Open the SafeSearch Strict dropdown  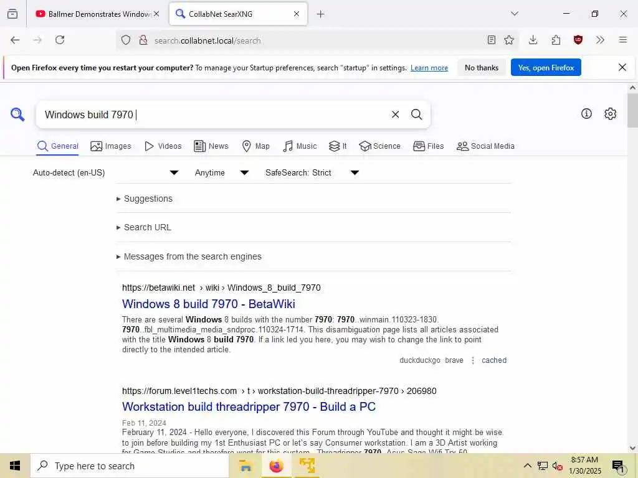coord(312,173)
